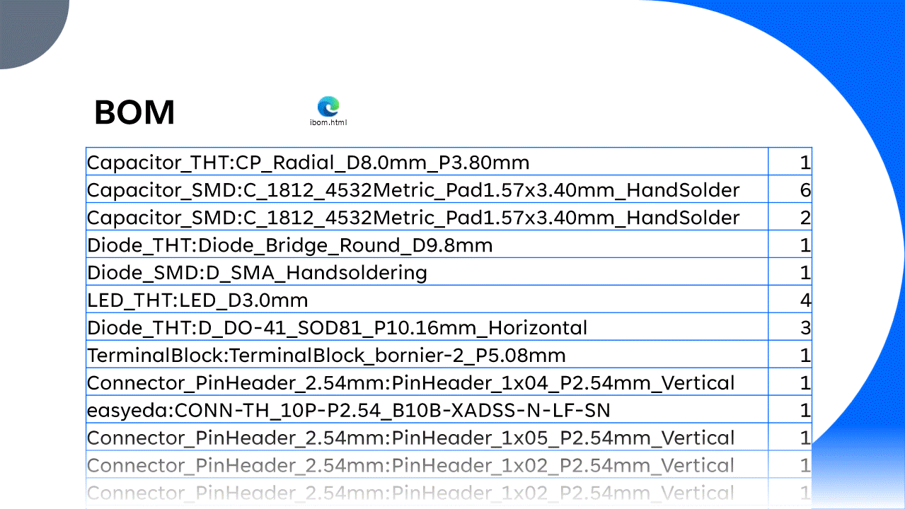Viewport: 905px width, 509px height.
Task: Select the BOM slide title text
Action: [x=134, y=112]
